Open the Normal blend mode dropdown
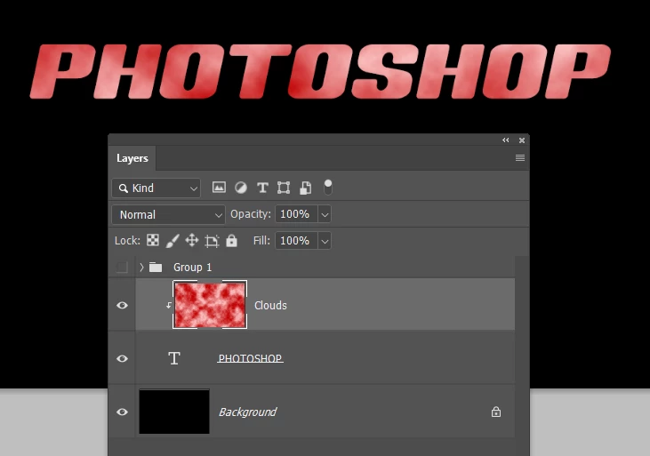The width and height of the screenshot is (650, 456). click(x=168, y=215)
